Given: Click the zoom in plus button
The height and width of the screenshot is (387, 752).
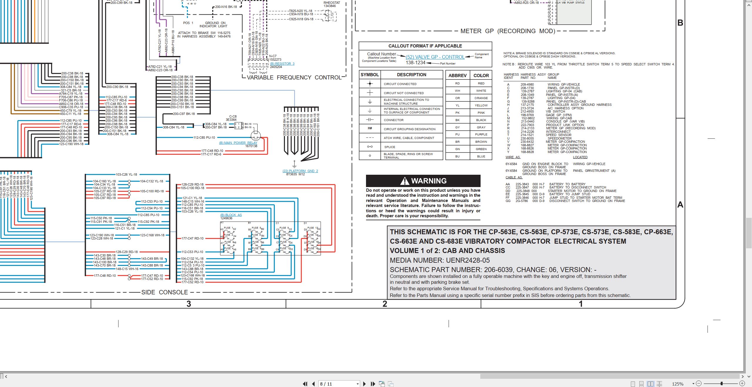Looking at the screenshot, I should 742,383.
